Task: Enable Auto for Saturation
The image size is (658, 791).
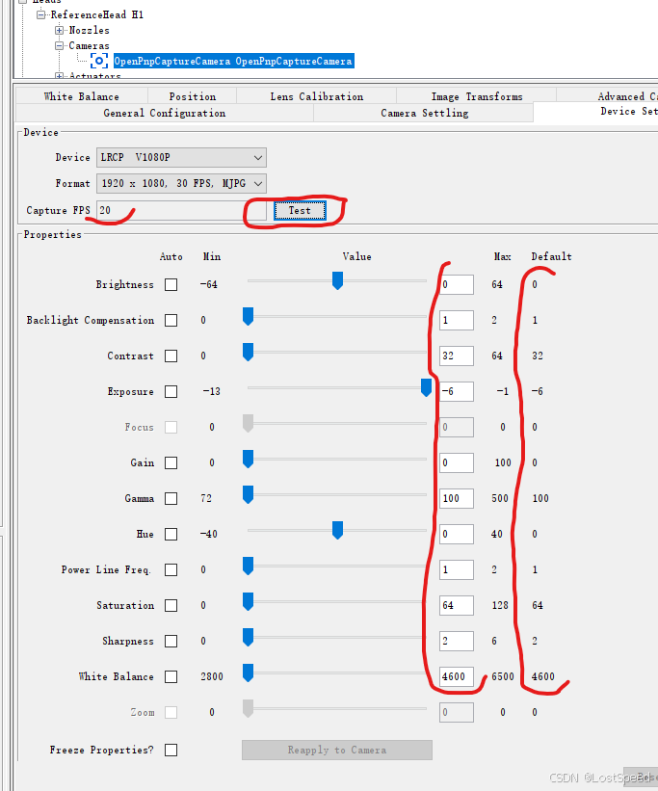Action: coord(171,605)
